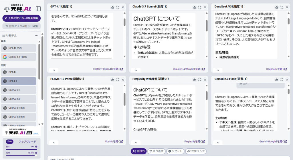
Task: Click the 共有リンク button
Action: click(x=196, y=151)
